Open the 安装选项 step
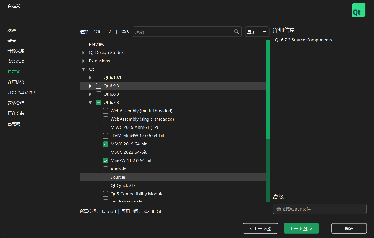Viewport: 374px width, 238px height. (x=16, y=61)
